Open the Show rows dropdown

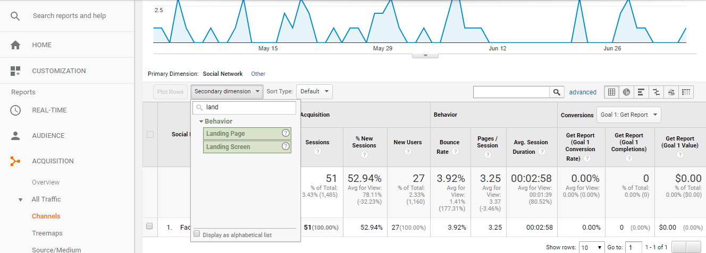click(x=592, y=247)
